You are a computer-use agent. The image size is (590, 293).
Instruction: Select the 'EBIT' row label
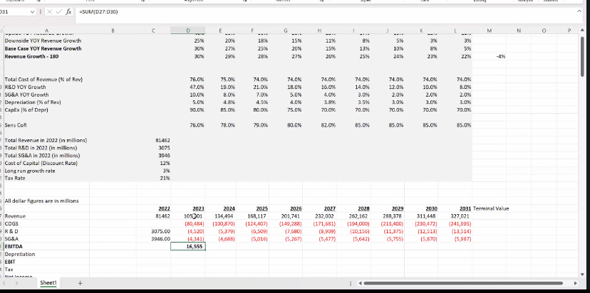tap(10, 262)
